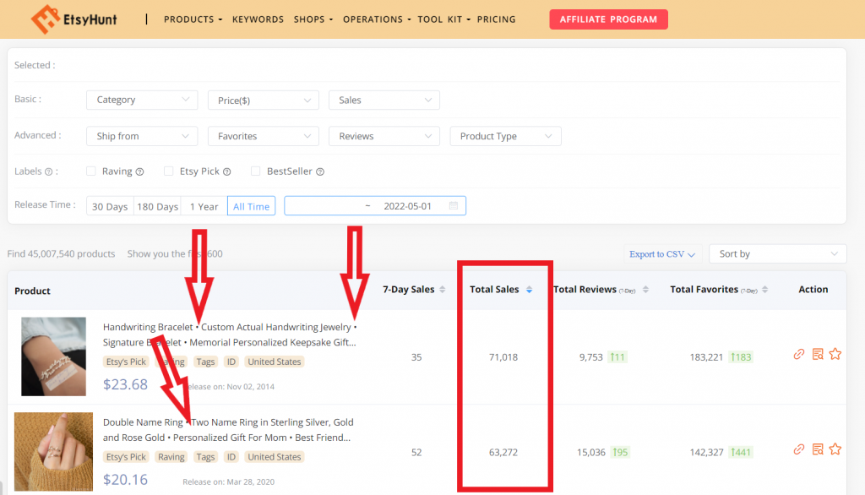This screenshot has width=865, height=495.
Task: Check the Etsy Pick label checkbox
Action: pos(169,171)
